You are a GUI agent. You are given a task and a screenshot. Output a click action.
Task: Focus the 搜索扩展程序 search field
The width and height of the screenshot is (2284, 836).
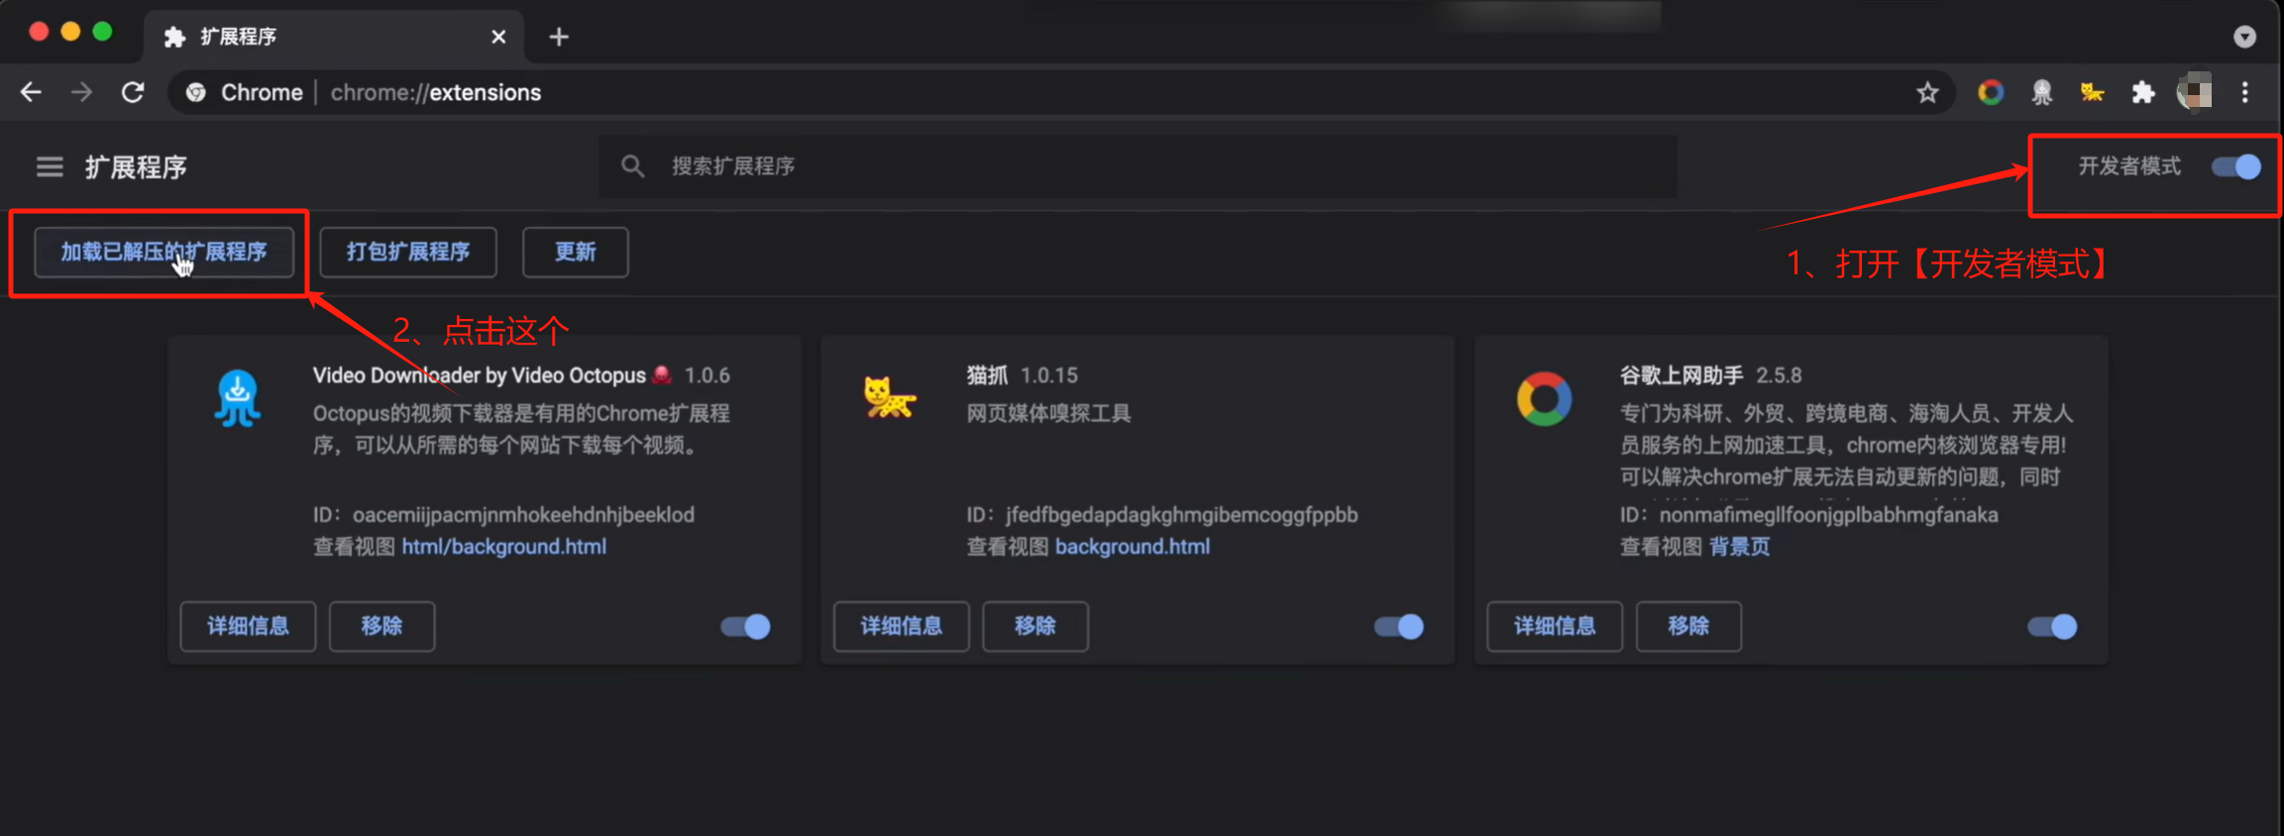(1138, 166)
